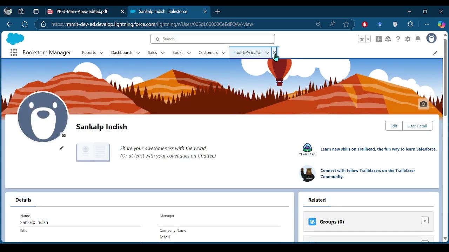Click the Company Name value MMIT
The height and width of the screenshot is (252, 449).
(x=165, y=237)
